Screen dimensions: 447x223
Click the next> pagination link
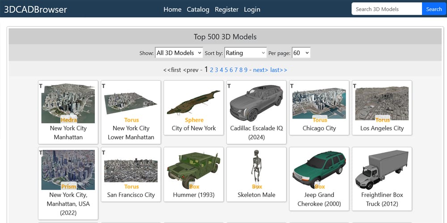261,70
